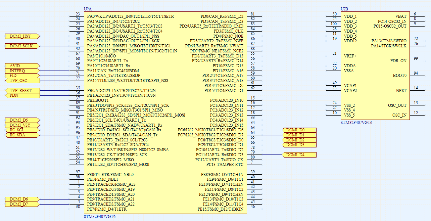Screen dimensions: 431x221
Task: Select the VSS_2 pin
Action: tap(349, 105)
